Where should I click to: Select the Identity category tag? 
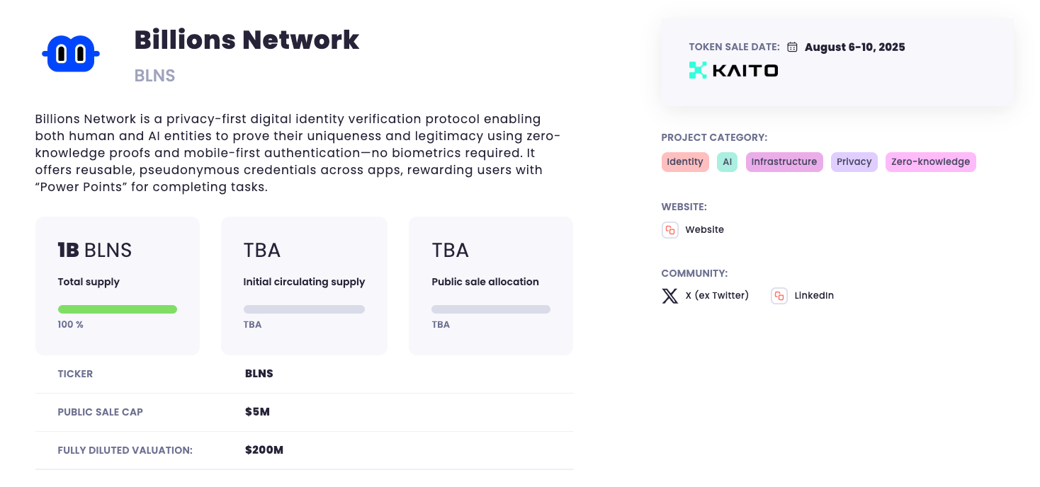(685, 161)
